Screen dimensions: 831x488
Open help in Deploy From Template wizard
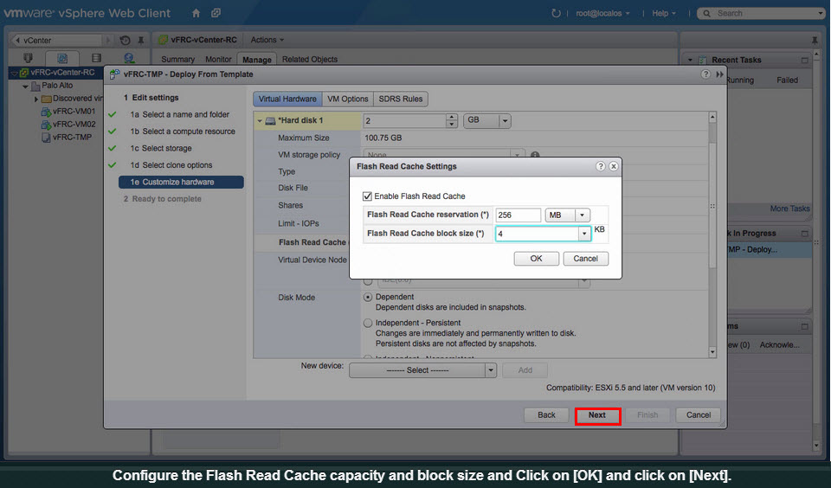(x=705, y=74)
